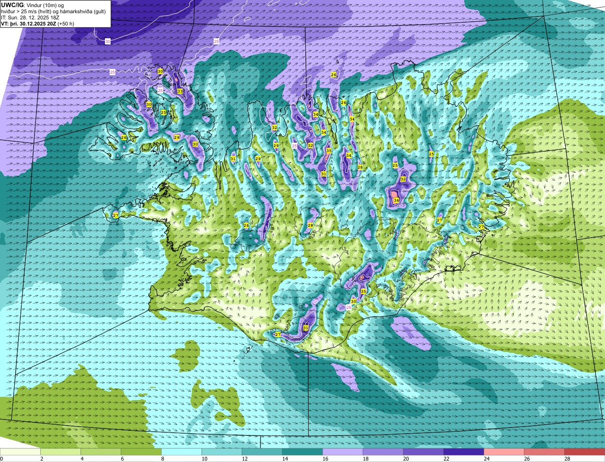The height and width of the screenshot is (462, 605).
Task: Click the white contour label 30
Action: pyautogui.click(x=108, y=42)
